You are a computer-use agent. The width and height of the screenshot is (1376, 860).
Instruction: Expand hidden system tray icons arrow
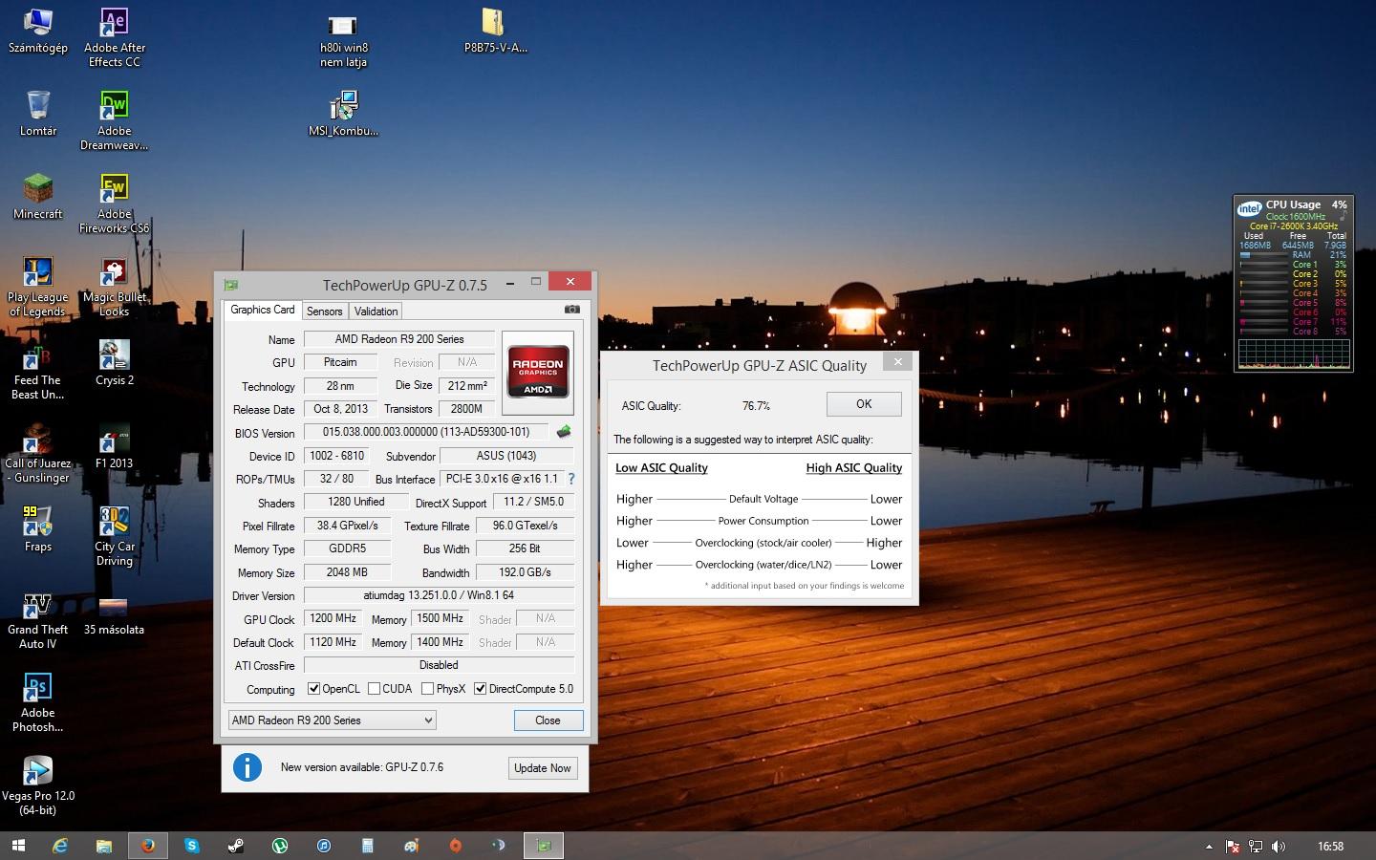1209,847
